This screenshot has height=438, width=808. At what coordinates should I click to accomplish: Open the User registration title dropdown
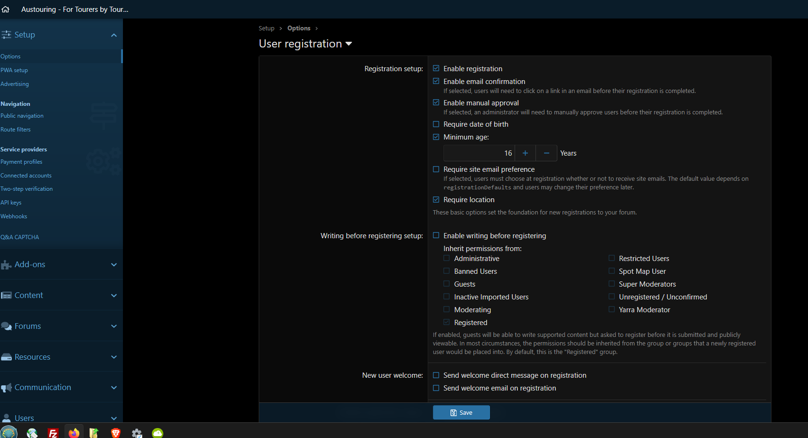click(x=349, y=44)
